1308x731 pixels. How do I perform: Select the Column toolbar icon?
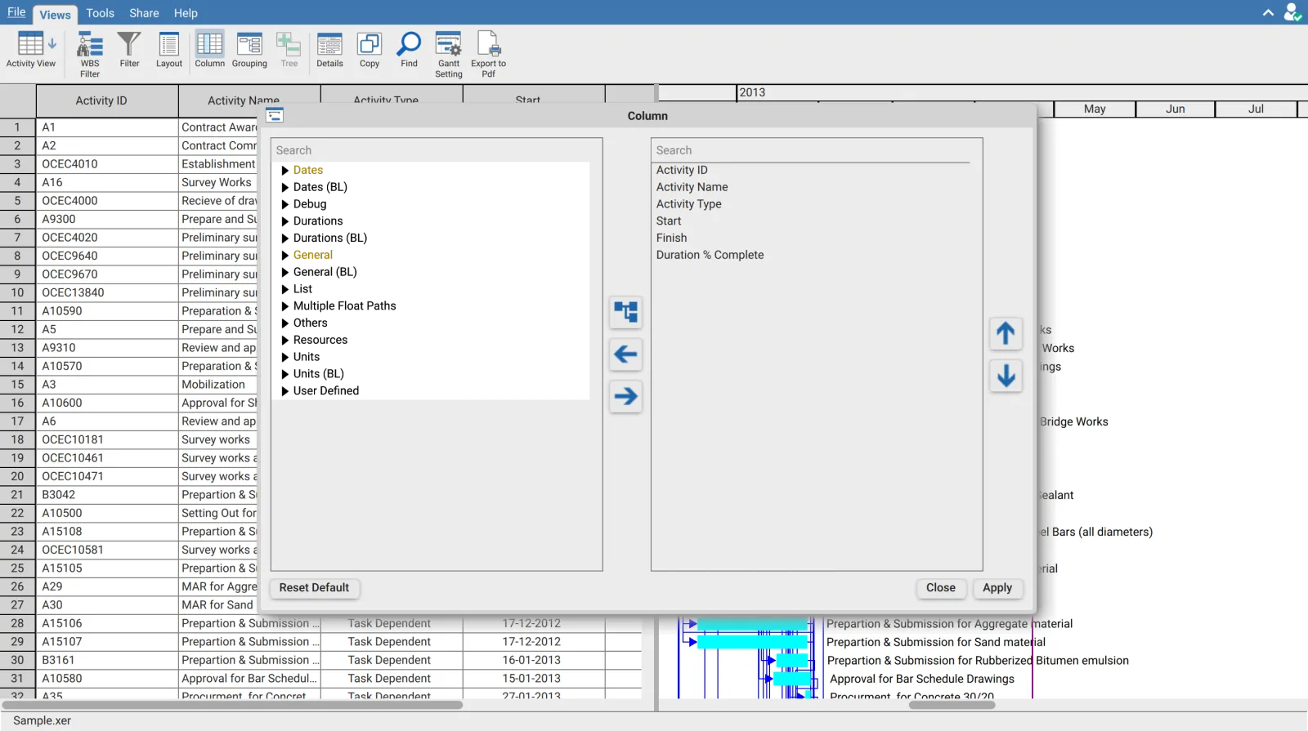(x=209, y=51)
